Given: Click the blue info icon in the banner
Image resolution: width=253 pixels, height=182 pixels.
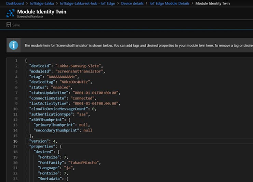Looking at the screenshot, I should (14, 45).
